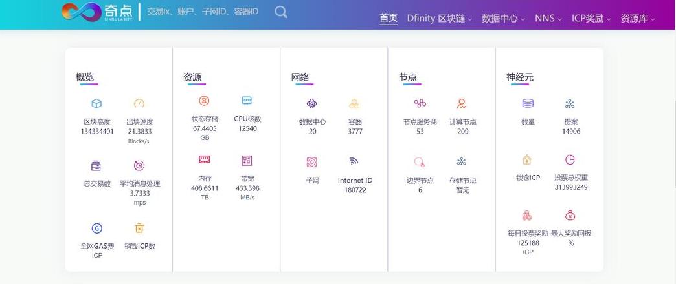Click the 节点 section heading
The width and height of the screenshot is (676, 284).
tap(408, 77)
